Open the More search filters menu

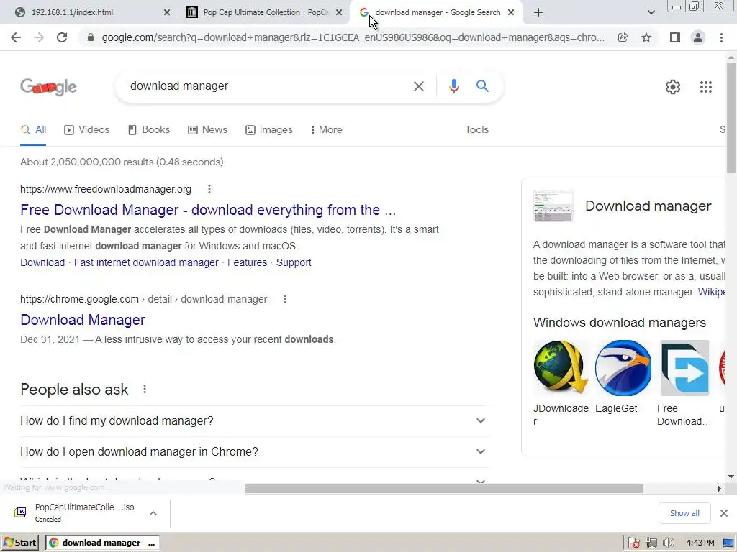(x=326, y=130)
